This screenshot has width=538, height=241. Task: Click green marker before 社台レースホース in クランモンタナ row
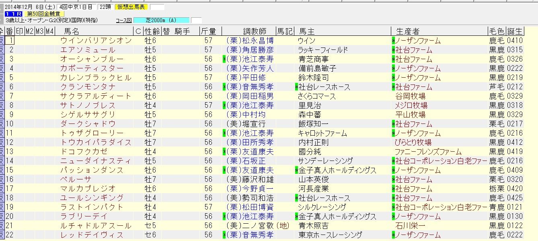(296, 87)
